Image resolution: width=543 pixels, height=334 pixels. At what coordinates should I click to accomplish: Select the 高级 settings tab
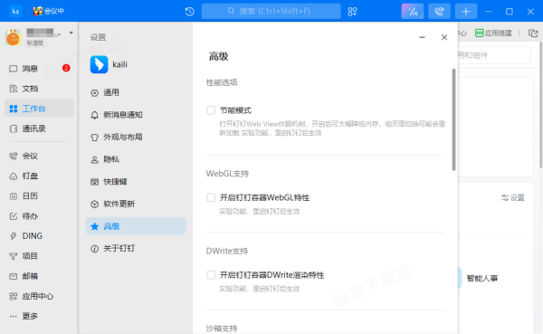coord(136,226)
